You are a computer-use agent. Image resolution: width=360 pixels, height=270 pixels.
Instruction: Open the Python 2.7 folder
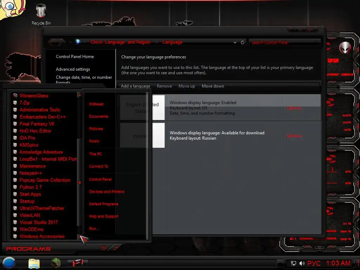pyautogui.click(x=31, y=187)
